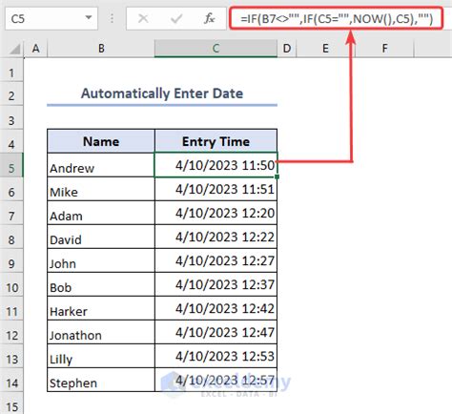Click the Name Box showing C5

pos(51,19)
